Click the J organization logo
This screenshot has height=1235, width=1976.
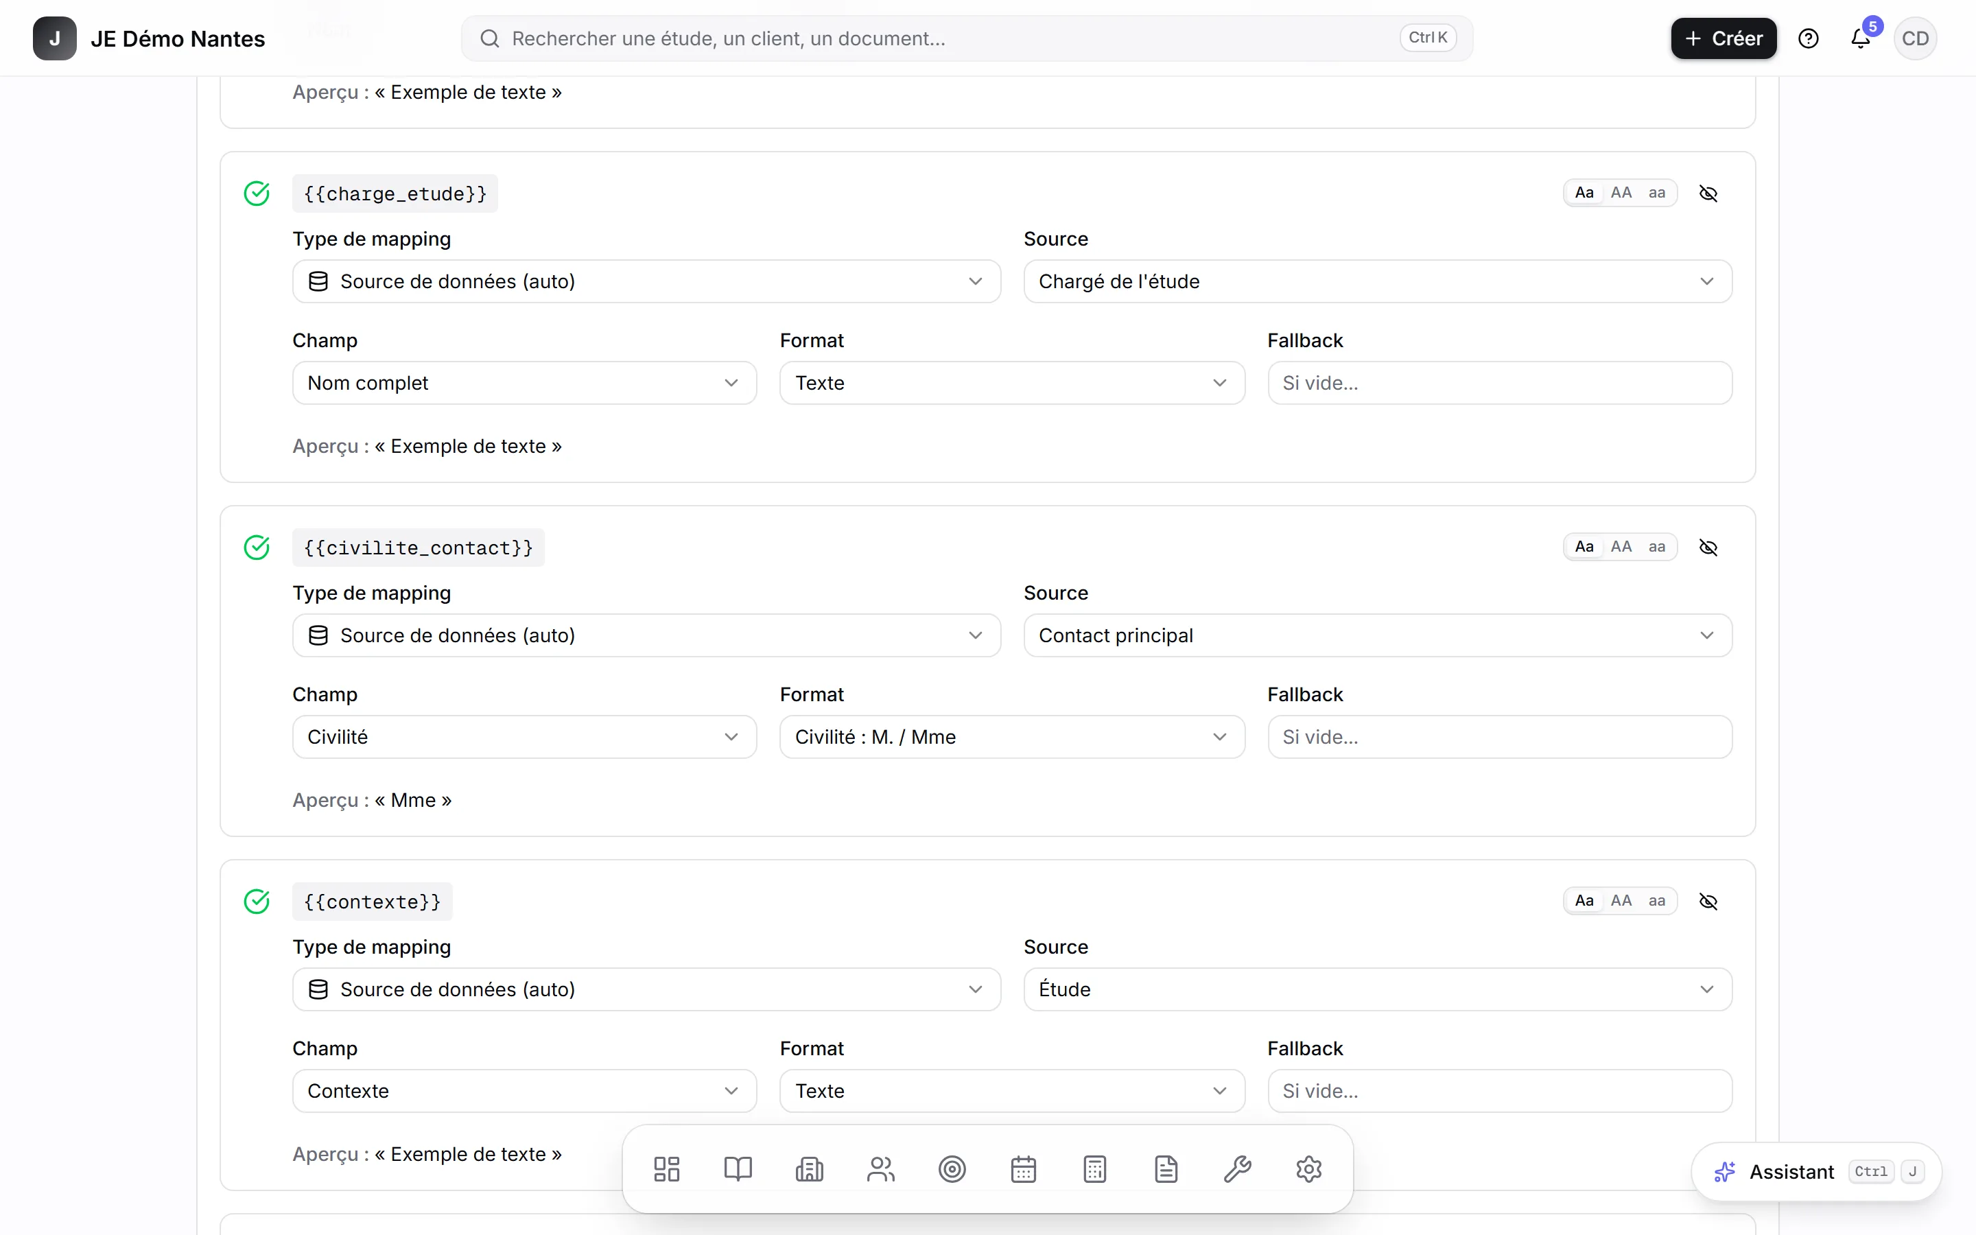pyautogui.click(x=55, y=38)
